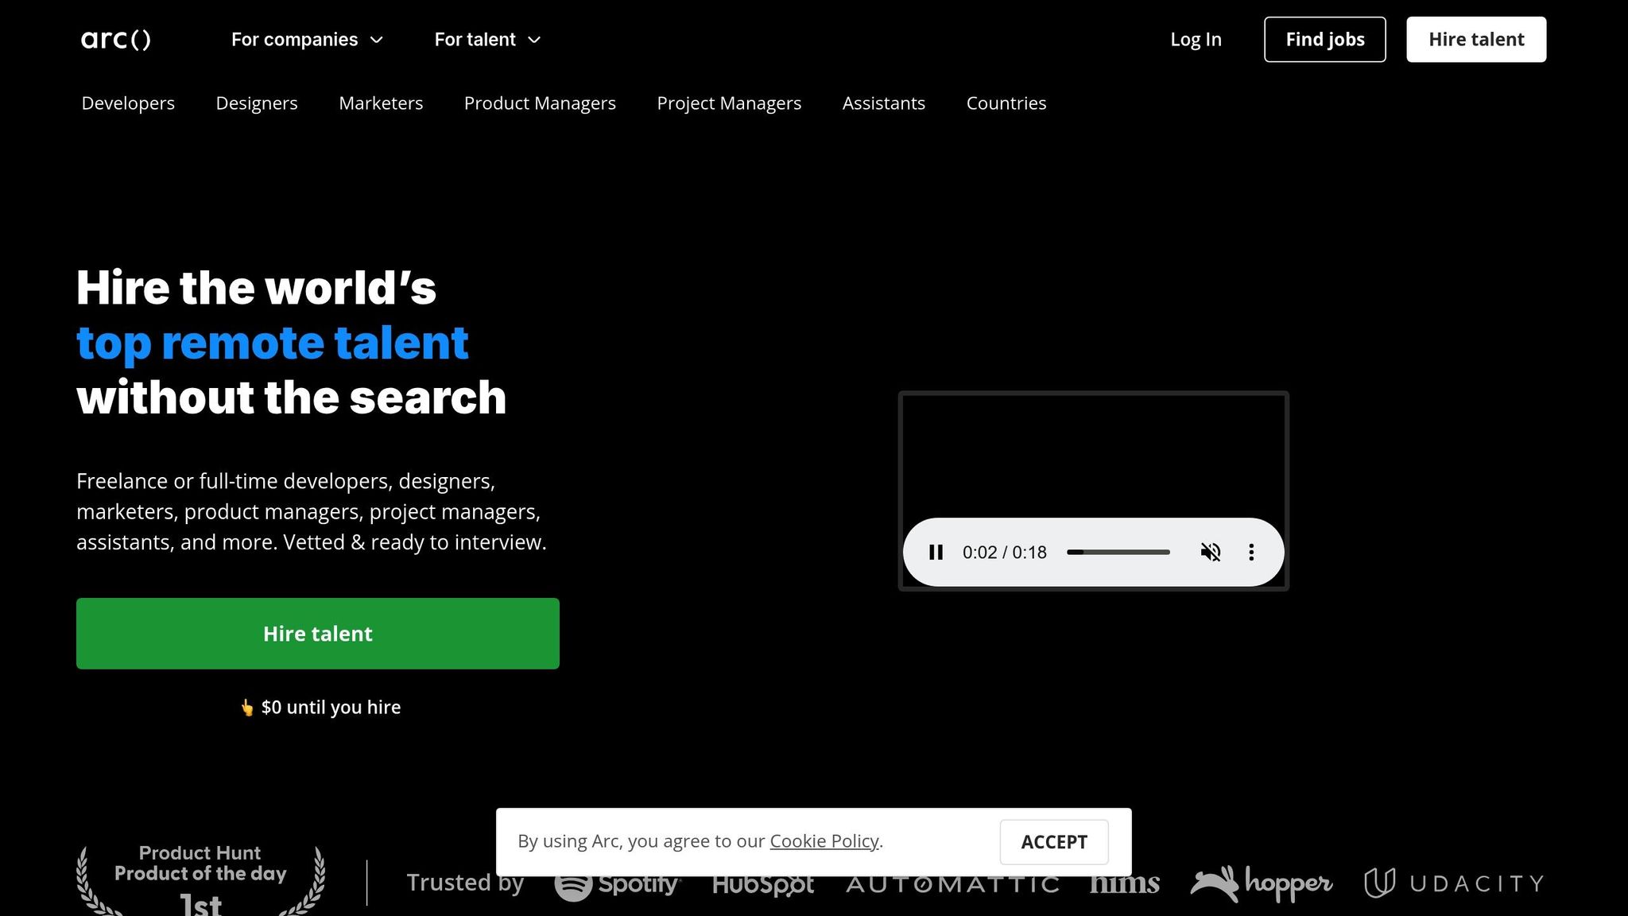This screenshot has height=916, width=1628.
Task: Open the video player more options menu
Action: pos(1251,552)
